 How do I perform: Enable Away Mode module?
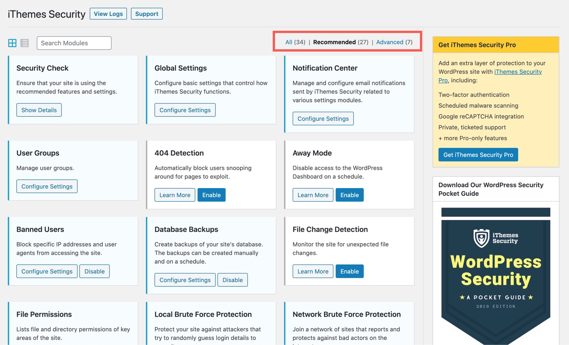(x=349, y=195)
